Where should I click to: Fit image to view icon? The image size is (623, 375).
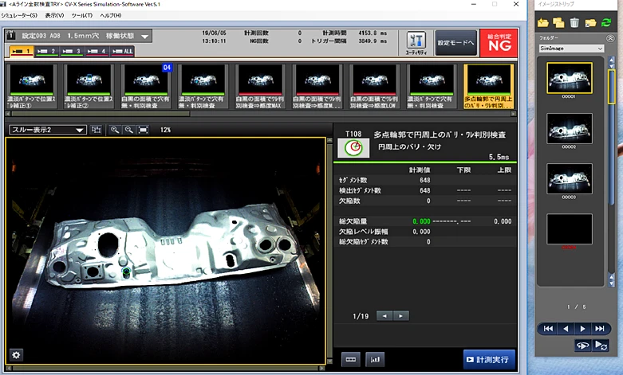click(x=143, y=130)
